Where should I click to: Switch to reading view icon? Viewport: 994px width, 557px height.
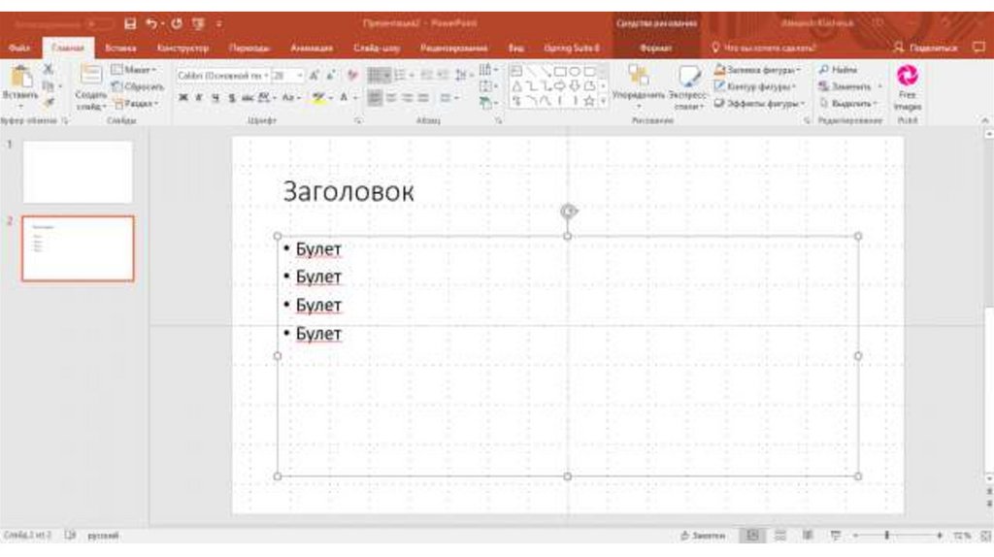point(808,536)
